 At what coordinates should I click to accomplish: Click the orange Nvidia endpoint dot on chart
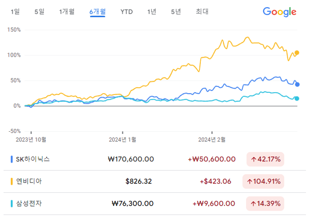coord(297,53)
